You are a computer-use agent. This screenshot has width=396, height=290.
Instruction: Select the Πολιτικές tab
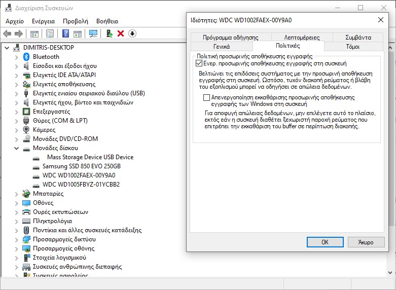(288, 46)
